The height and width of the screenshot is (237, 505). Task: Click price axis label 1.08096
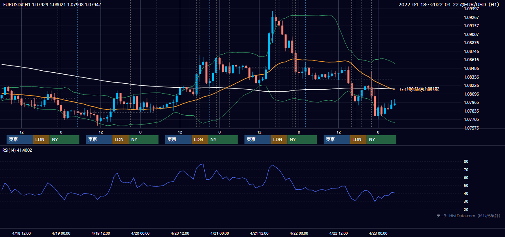click(471, 94)
